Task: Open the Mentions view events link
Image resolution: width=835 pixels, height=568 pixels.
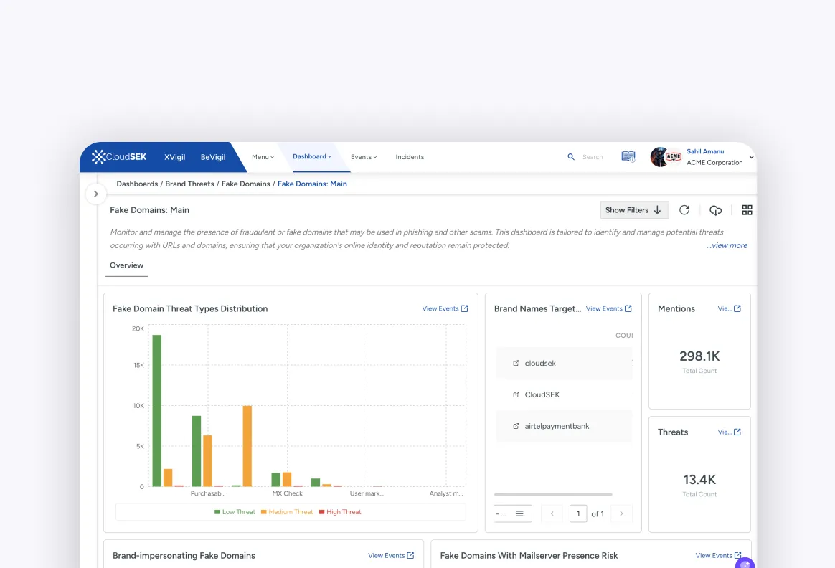Action: click(x=729, y=309)
